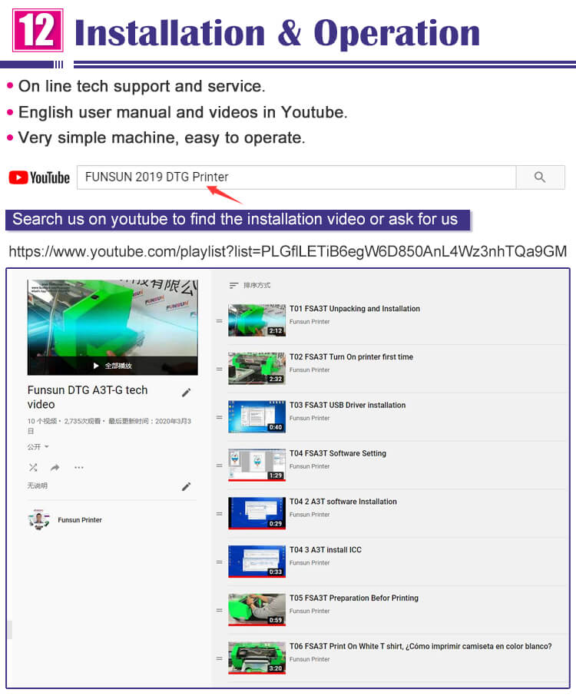Click the search magnifier button

pos(540,177)
